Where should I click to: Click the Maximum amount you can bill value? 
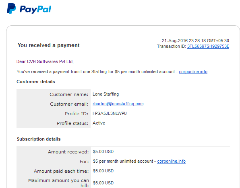pos(103,183)
